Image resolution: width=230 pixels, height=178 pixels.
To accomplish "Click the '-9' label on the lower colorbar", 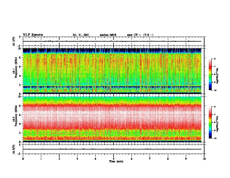I will 214,130.
